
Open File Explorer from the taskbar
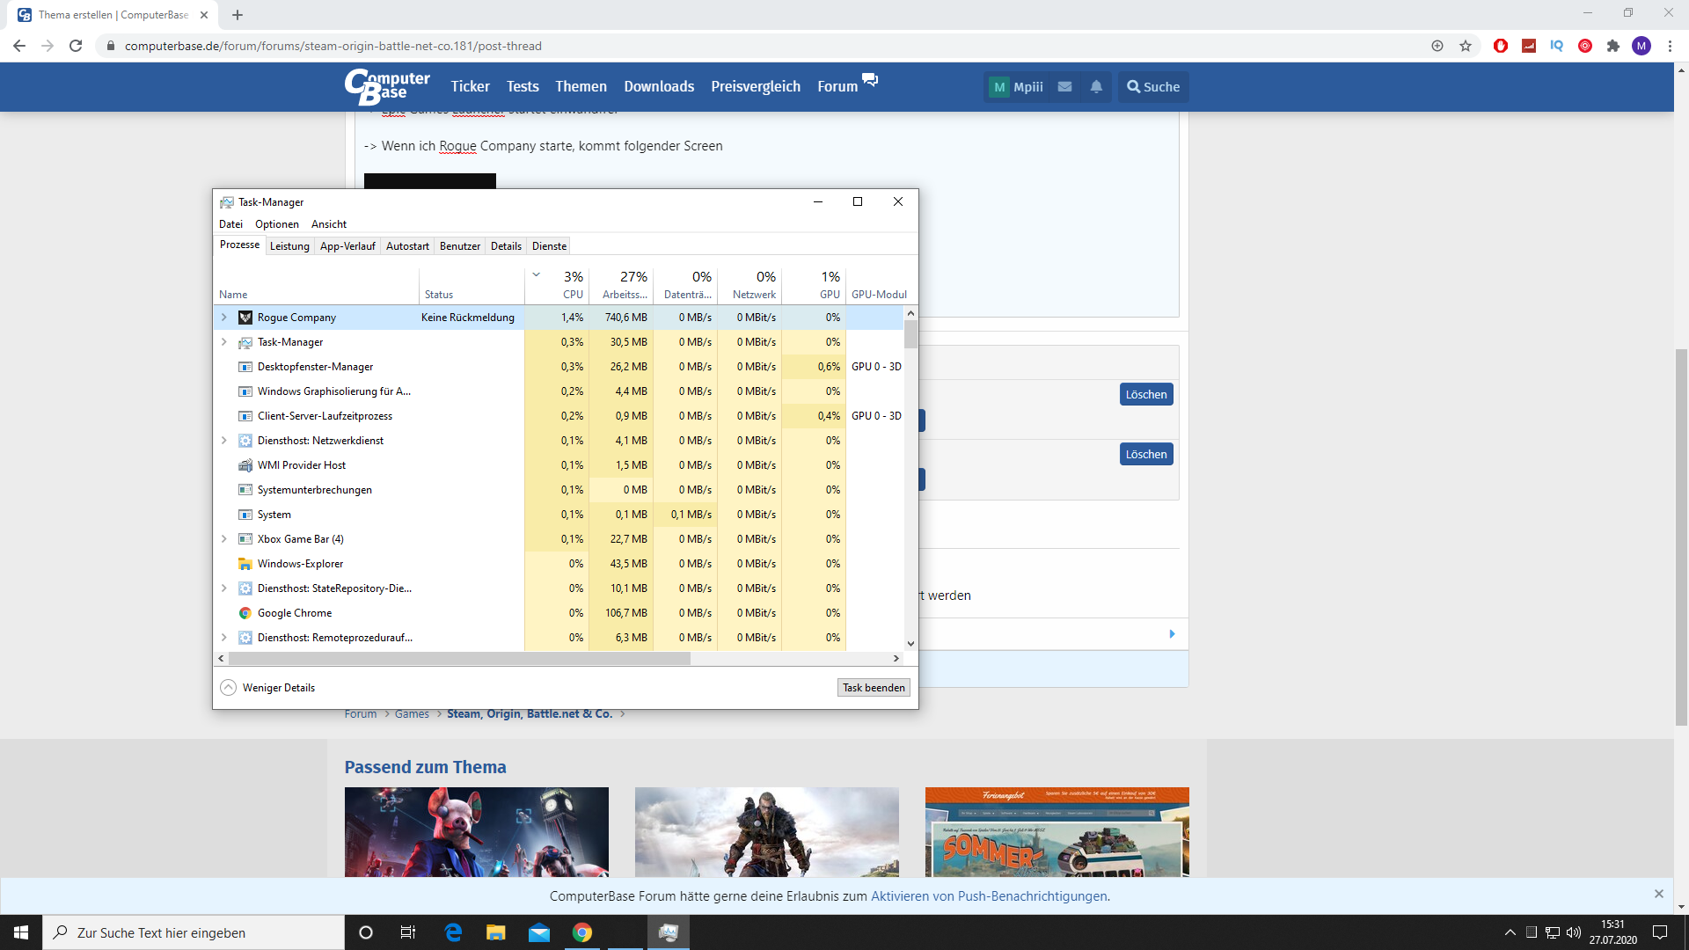point(496,932)
